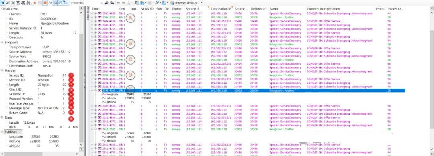Screen dimensions: 434x156
Task: Click the first folder configuration icon after separator
Action: coord(137,3)
